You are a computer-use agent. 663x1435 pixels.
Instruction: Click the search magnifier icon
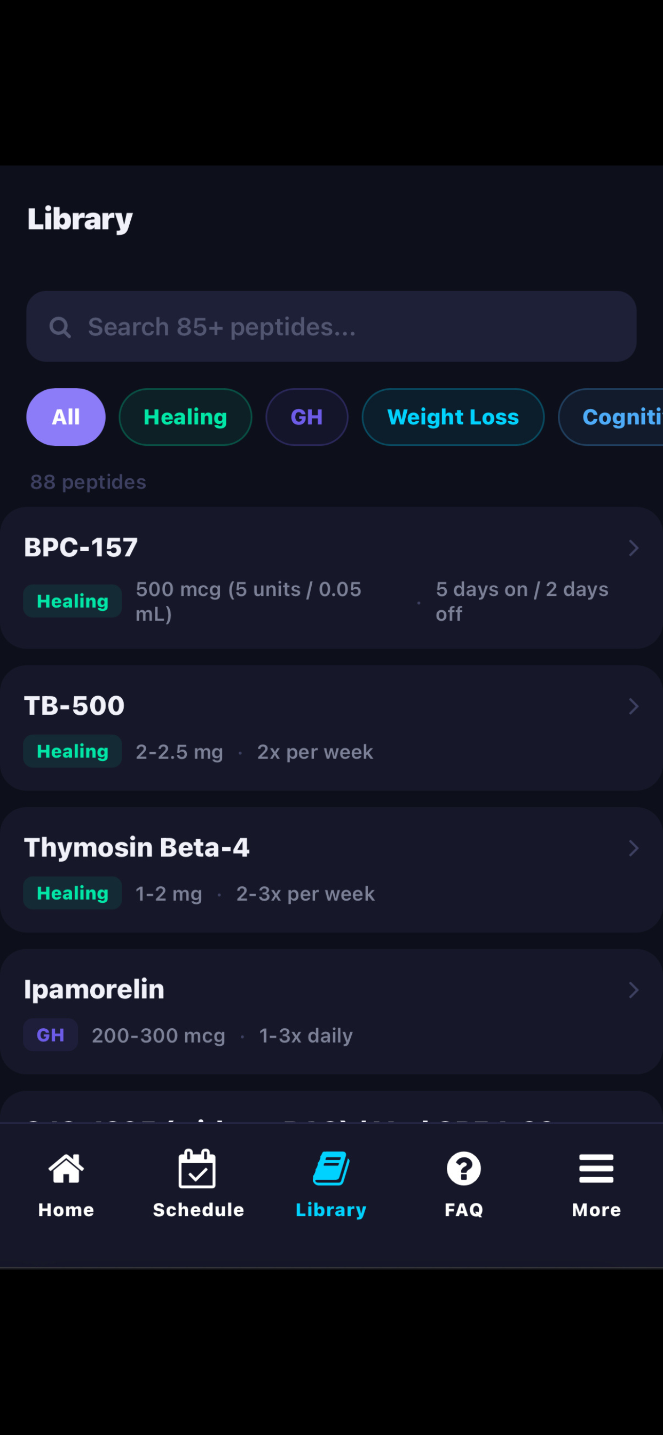[60, 327]
